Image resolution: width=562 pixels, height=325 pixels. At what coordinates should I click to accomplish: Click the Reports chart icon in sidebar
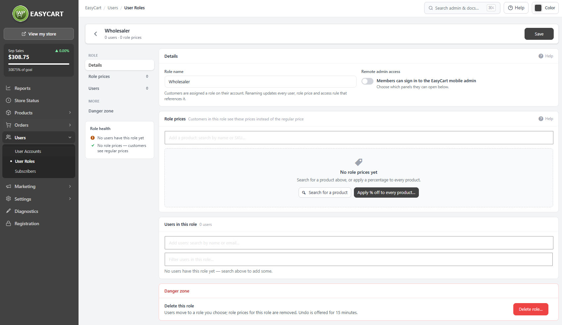tap(9, 88)
